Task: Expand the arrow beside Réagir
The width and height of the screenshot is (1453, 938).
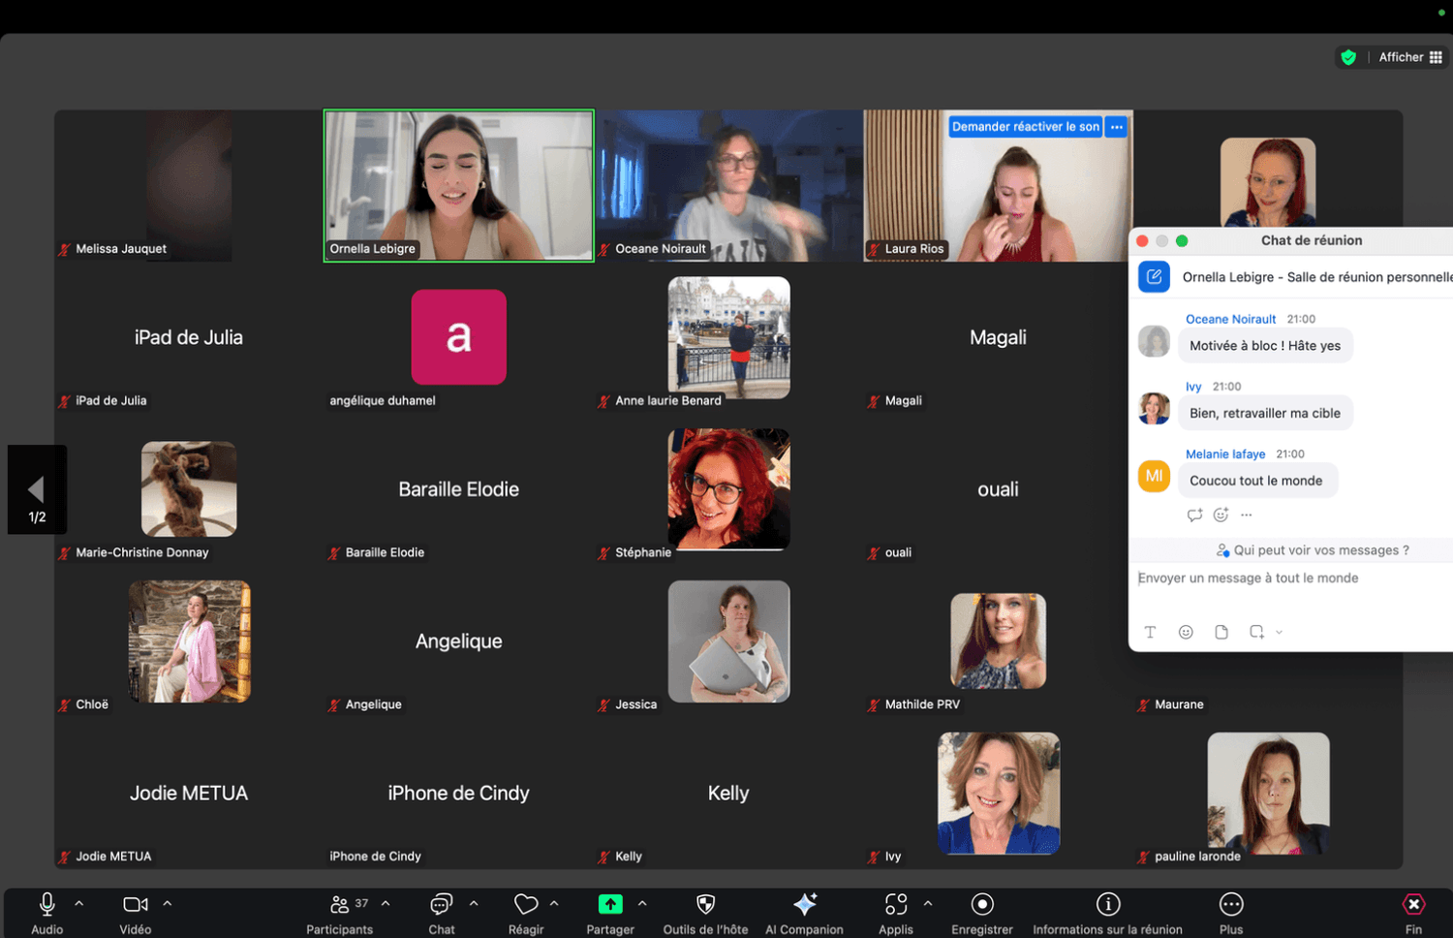Action: click(554, 903)
